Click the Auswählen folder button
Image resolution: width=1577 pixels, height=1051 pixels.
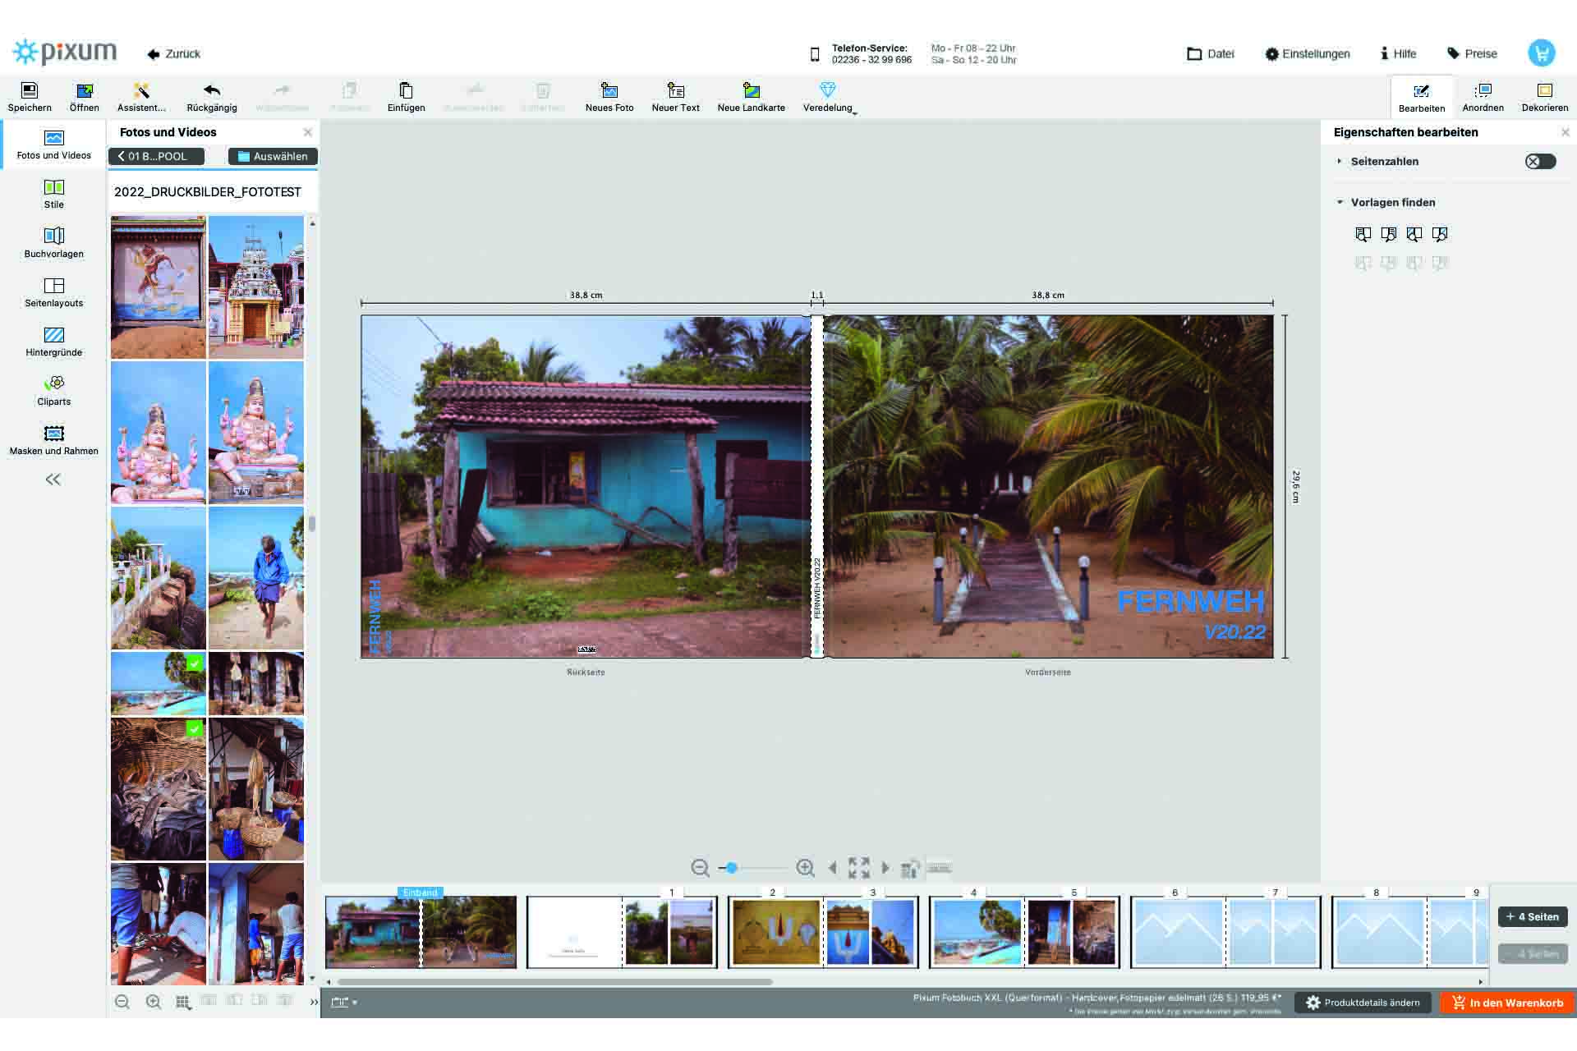pyautogui.click(x=273, y=156)
